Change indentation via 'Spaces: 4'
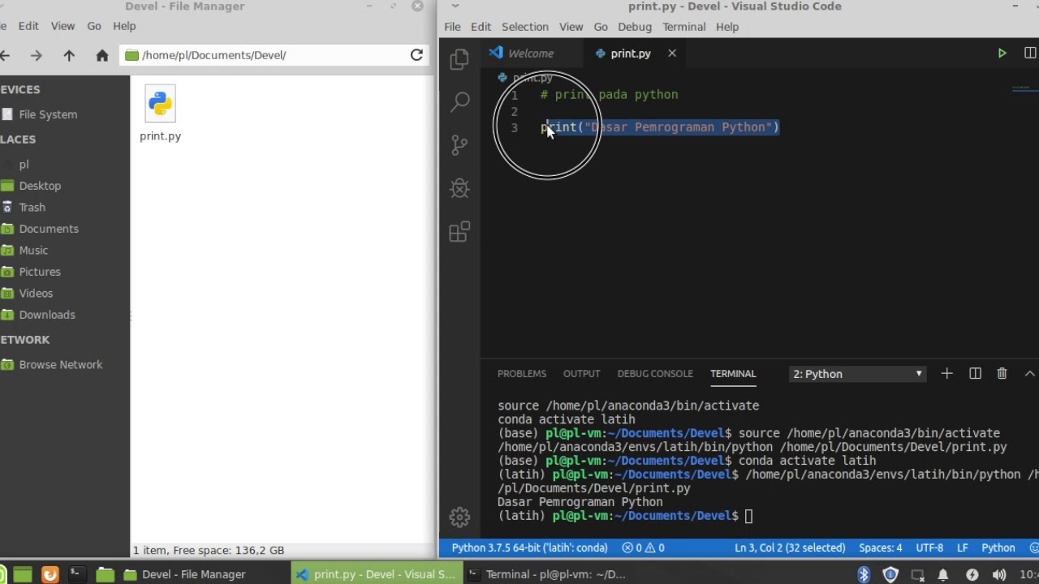This screenshot has width=1039, height=584. tap(880, 547)
